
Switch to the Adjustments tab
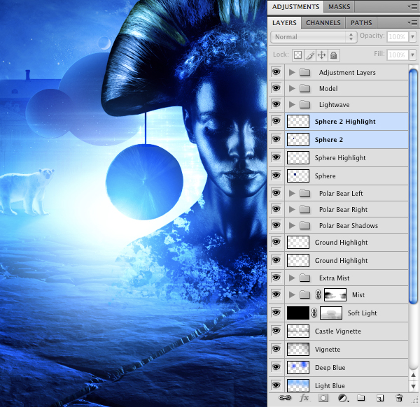295,7
